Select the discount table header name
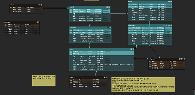This screenshot has width=195, height=95. (x=73, y=77)
